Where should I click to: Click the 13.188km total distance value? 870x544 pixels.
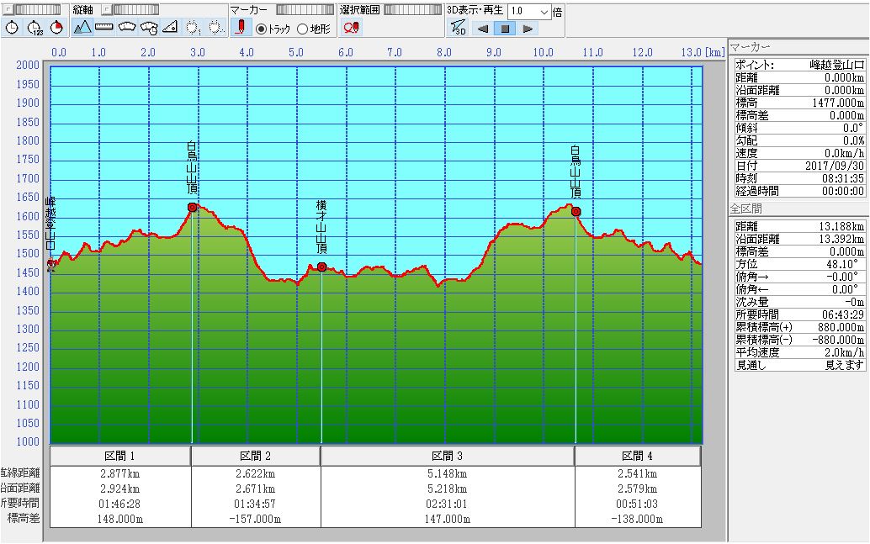841,226
